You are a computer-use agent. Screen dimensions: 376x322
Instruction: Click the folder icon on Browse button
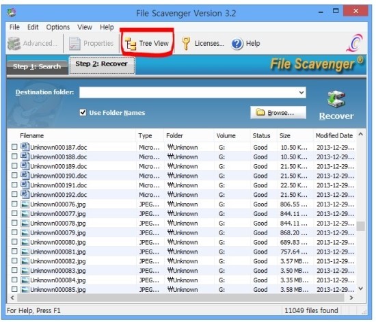260,112
